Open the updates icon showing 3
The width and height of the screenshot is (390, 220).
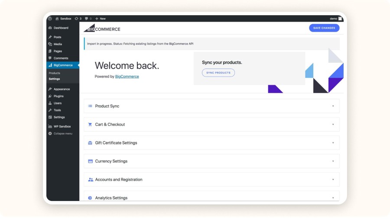[76, 19]
